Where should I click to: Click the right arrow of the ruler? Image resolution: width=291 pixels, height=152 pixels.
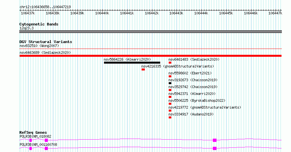281,10
